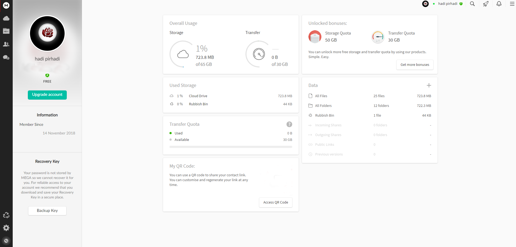Click the recycle icon next to 0 % in Used Storage
Screen dimensions: 516x247
(172, 104)
